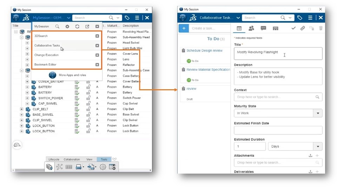The width and height of the screenshot is (337, 189).
Task: Click the upload icon beside Deliverables
Action: [310, 171]
